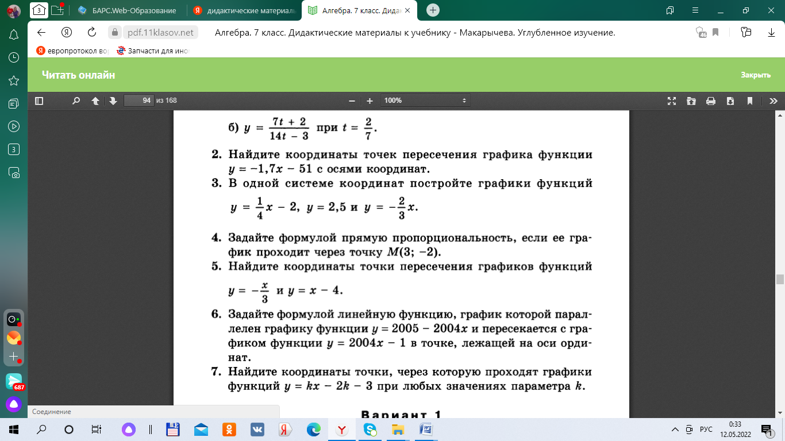Open the user profile avatar
The height and width of the screenshot is (441, 785).
pos(14,10)
